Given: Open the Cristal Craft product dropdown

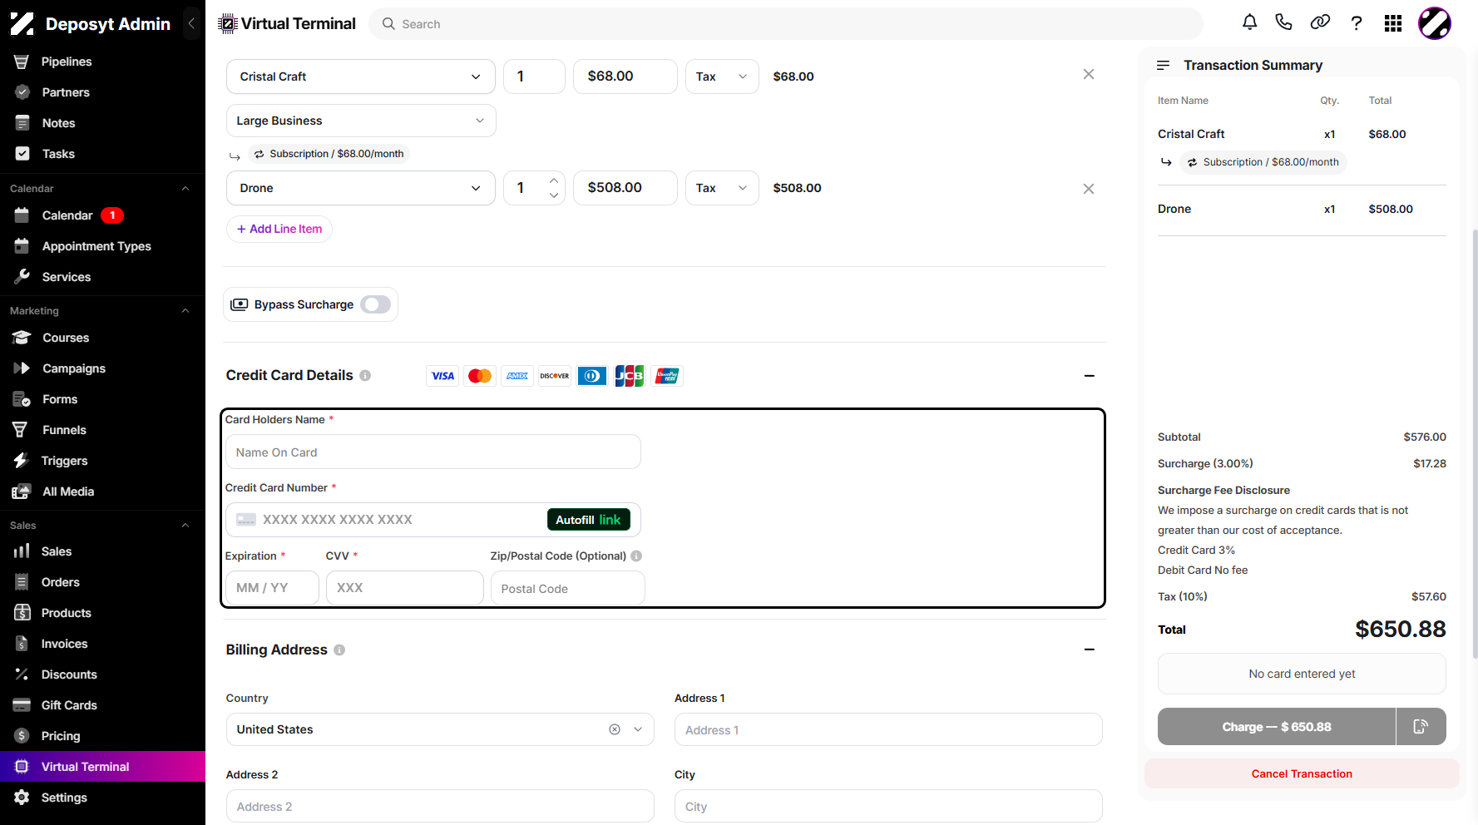Looking at the screenshot, I should pyautogui.click(x=361, y=77).
